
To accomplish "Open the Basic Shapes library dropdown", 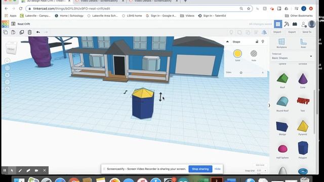I will point(292,56).
